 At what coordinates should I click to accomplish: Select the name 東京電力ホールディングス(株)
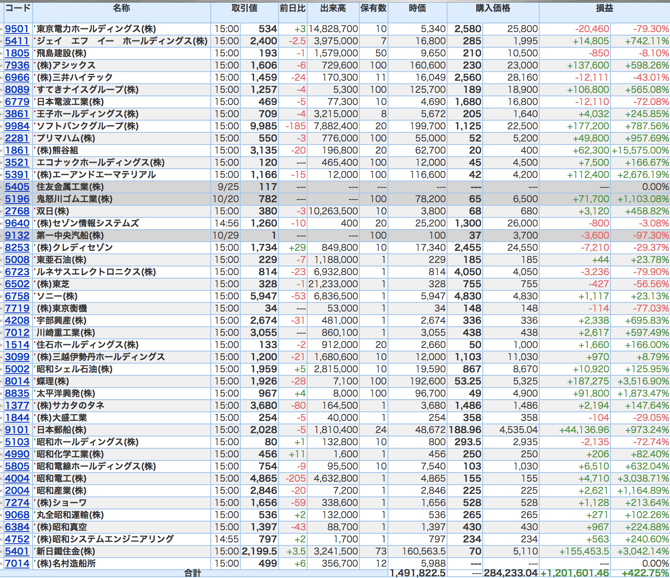[96, 29]
